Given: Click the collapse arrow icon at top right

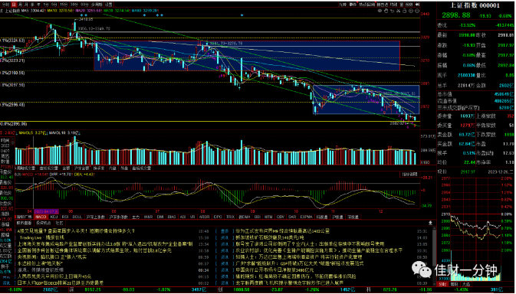Looking at the screenshot, I should (x=417, y=5).
